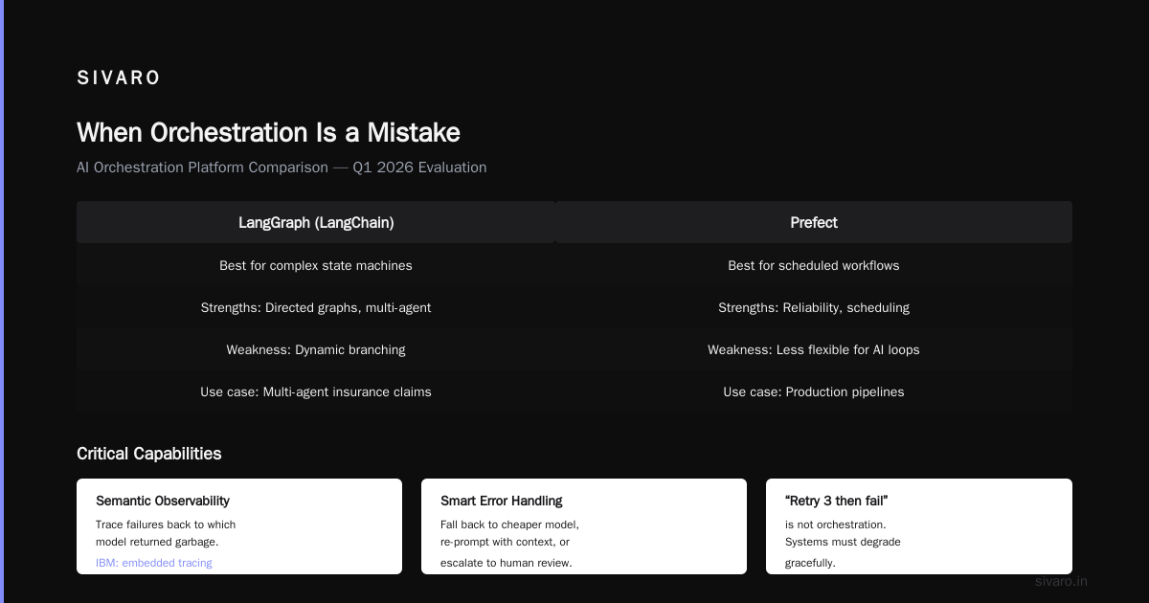Open the Smart Error Handling card title
The height and width of the screenshot is (603, 1149).
click(502, 501)
